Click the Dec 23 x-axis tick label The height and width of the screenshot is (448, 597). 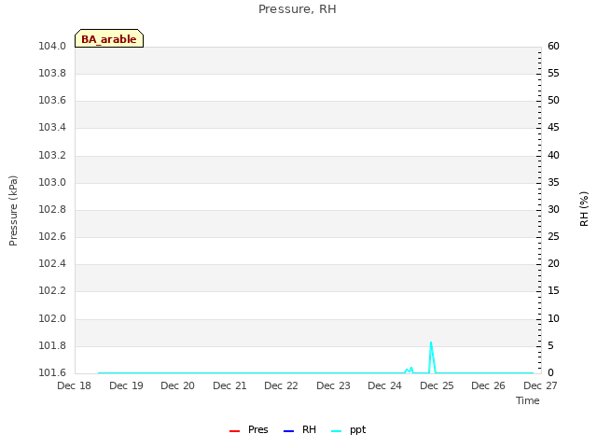(x=333, y=385)
